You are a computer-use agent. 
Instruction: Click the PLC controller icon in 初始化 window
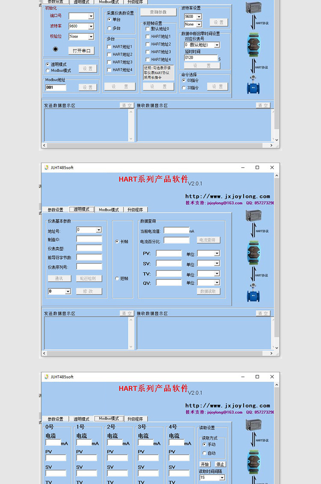pyautogui.click(x=253, y=7)
